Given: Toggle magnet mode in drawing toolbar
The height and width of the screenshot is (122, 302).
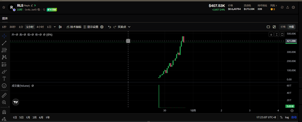Looking at the screenshot, I should (4, 112).
